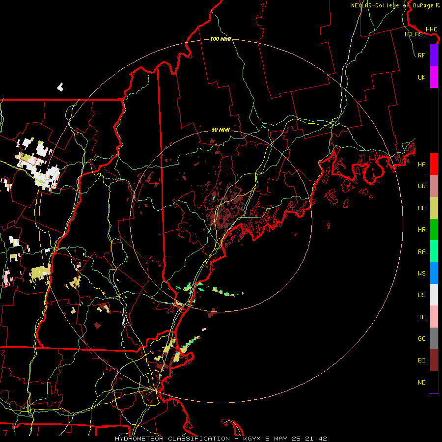Click the 'KGYX' radar site identifier
The height and width of the screenshot is (442, 442).
point(252,439)
